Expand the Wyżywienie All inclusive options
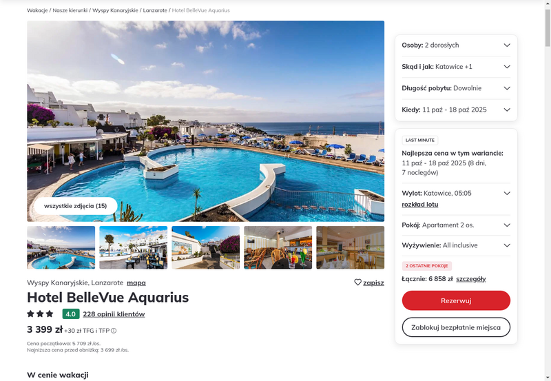551x381 pixels. point(456,245)
